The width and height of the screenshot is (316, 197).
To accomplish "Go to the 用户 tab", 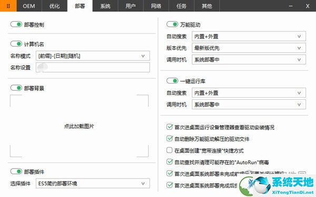I will tap(131, 6).
